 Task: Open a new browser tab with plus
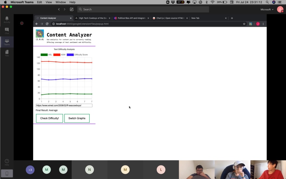point(232,18)
